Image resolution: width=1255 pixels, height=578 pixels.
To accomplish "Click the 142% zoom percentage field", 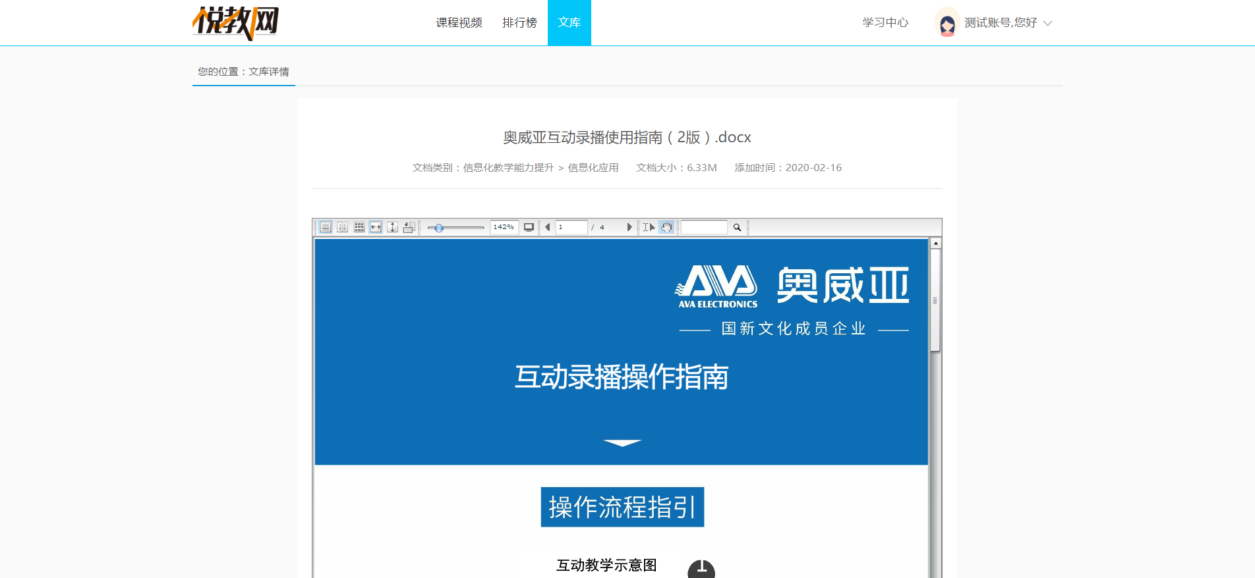I will tap(504, 227).
